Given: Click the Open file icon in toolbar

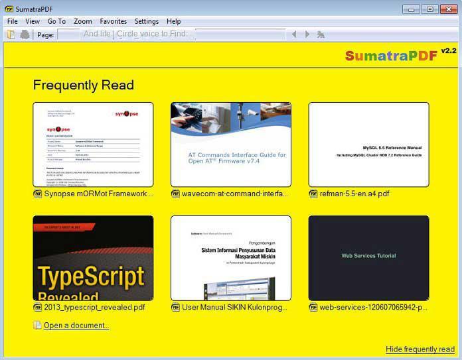Looking at the screenshot, I should point(11,34).
